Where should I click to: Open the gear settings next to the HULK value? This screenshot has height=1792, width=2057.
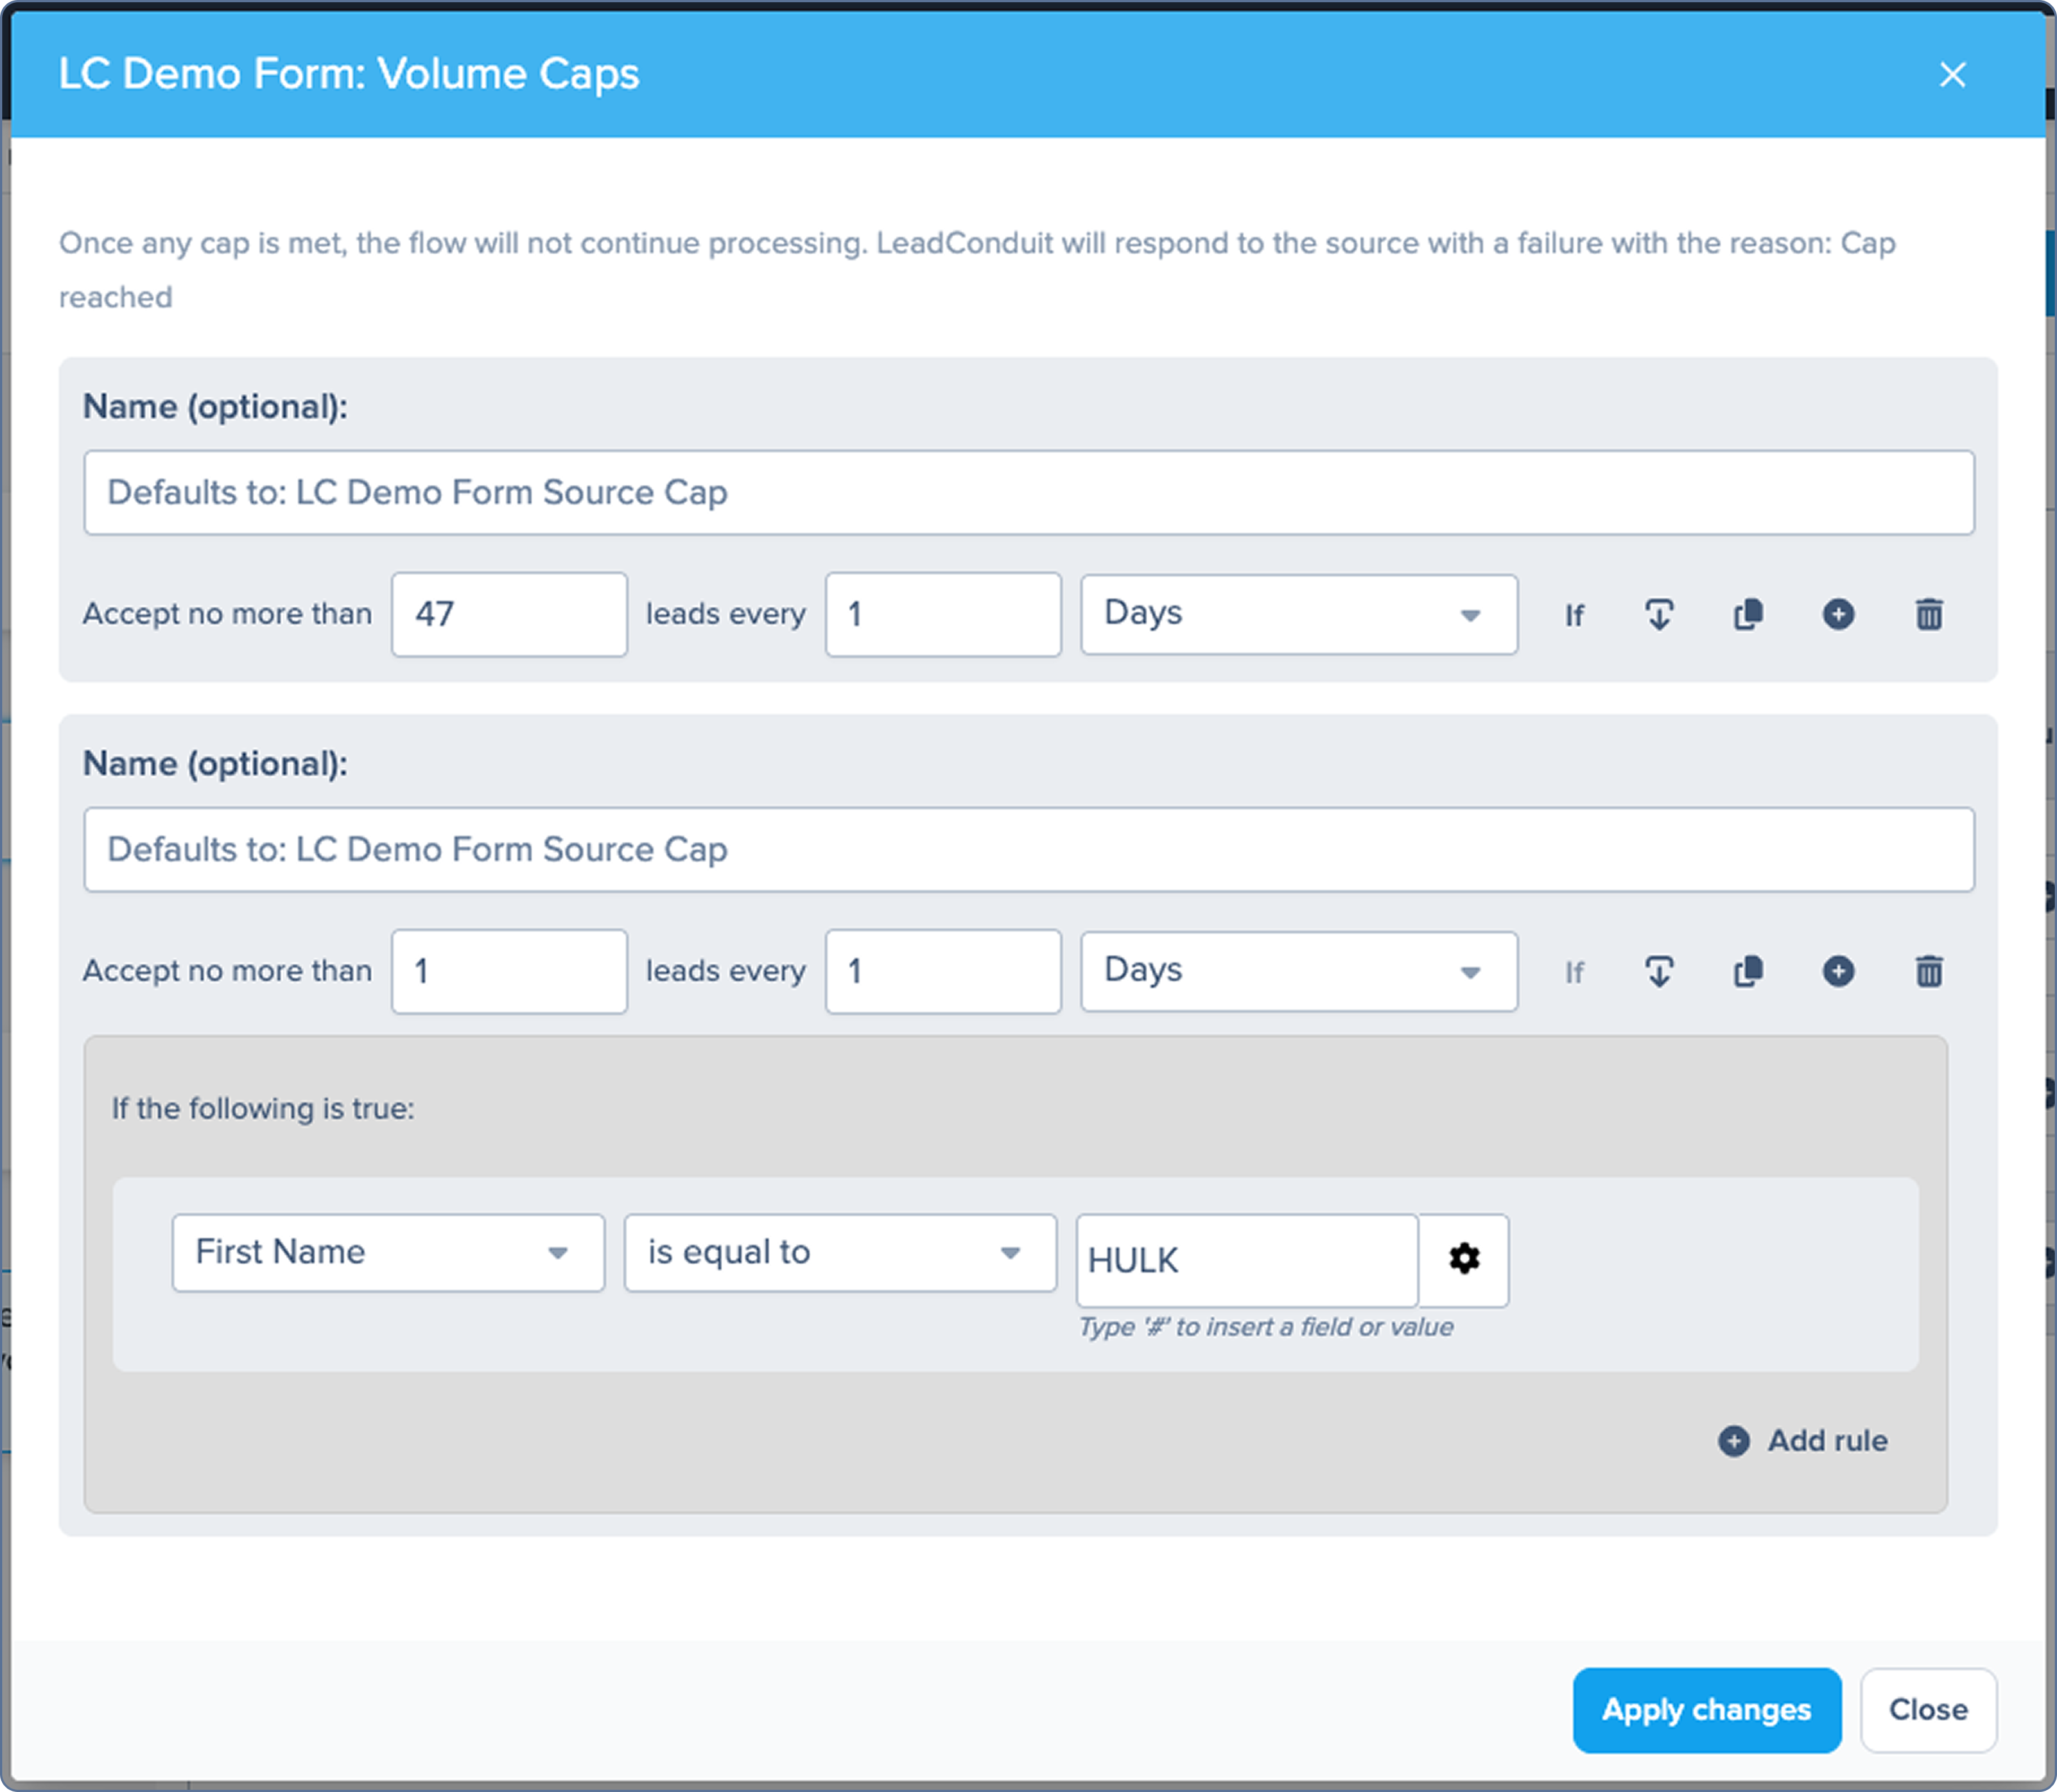(1464, 1259)
